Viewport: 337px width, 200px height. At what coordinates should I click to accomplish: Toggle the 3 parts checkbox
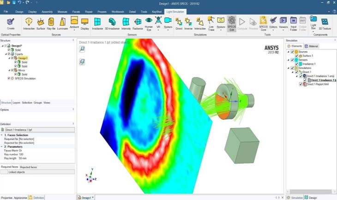click(x=9, y=54)
